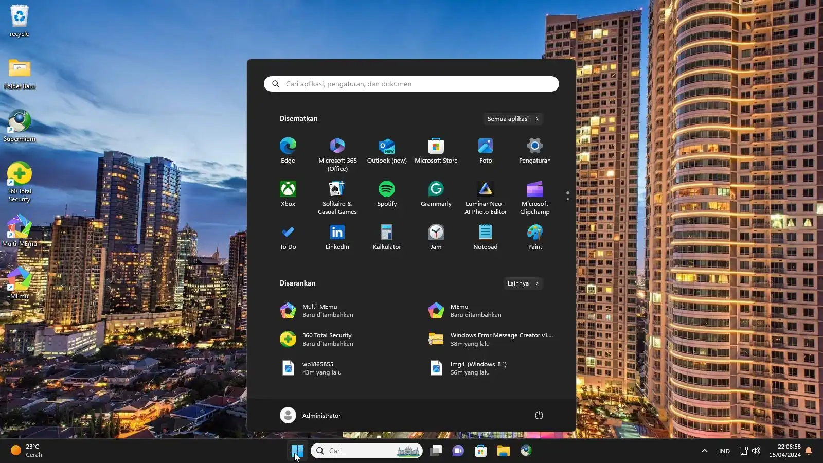Open Outlook (new) app
Image resolution: width=823 pixels, height=463 pixels.
[387, 151]
